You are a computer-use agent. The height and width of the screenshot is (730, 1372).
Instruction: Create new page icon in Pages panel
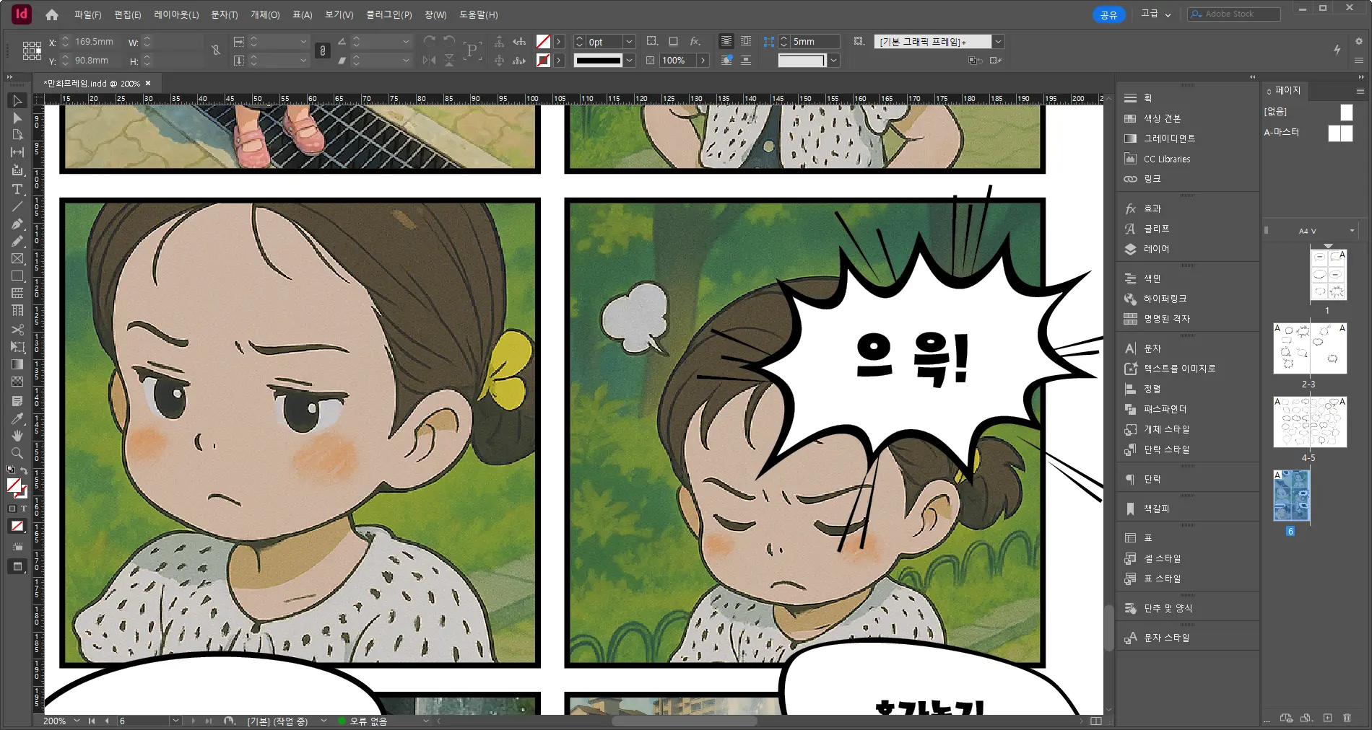[1327, 718]
